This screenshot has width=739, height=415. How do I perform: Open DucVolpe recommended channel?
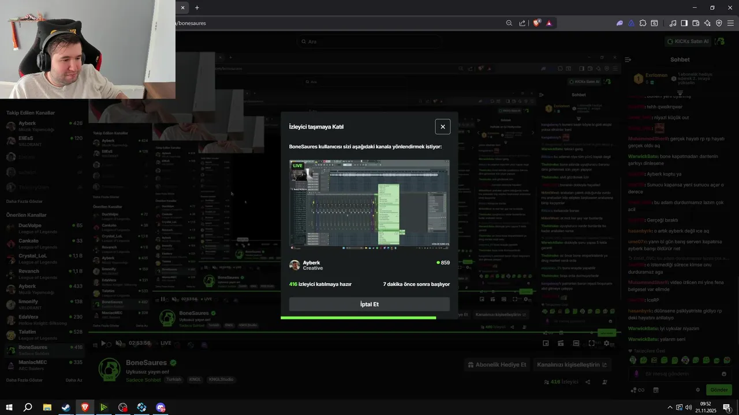pos(44,228)
